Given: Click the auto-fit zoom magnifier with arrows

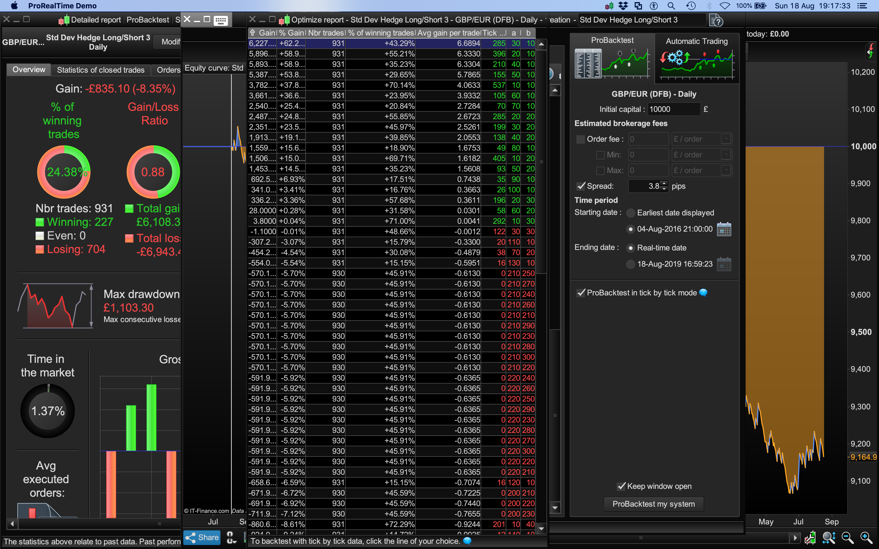Looking at the screenshot, I should [x=829, y=537].
